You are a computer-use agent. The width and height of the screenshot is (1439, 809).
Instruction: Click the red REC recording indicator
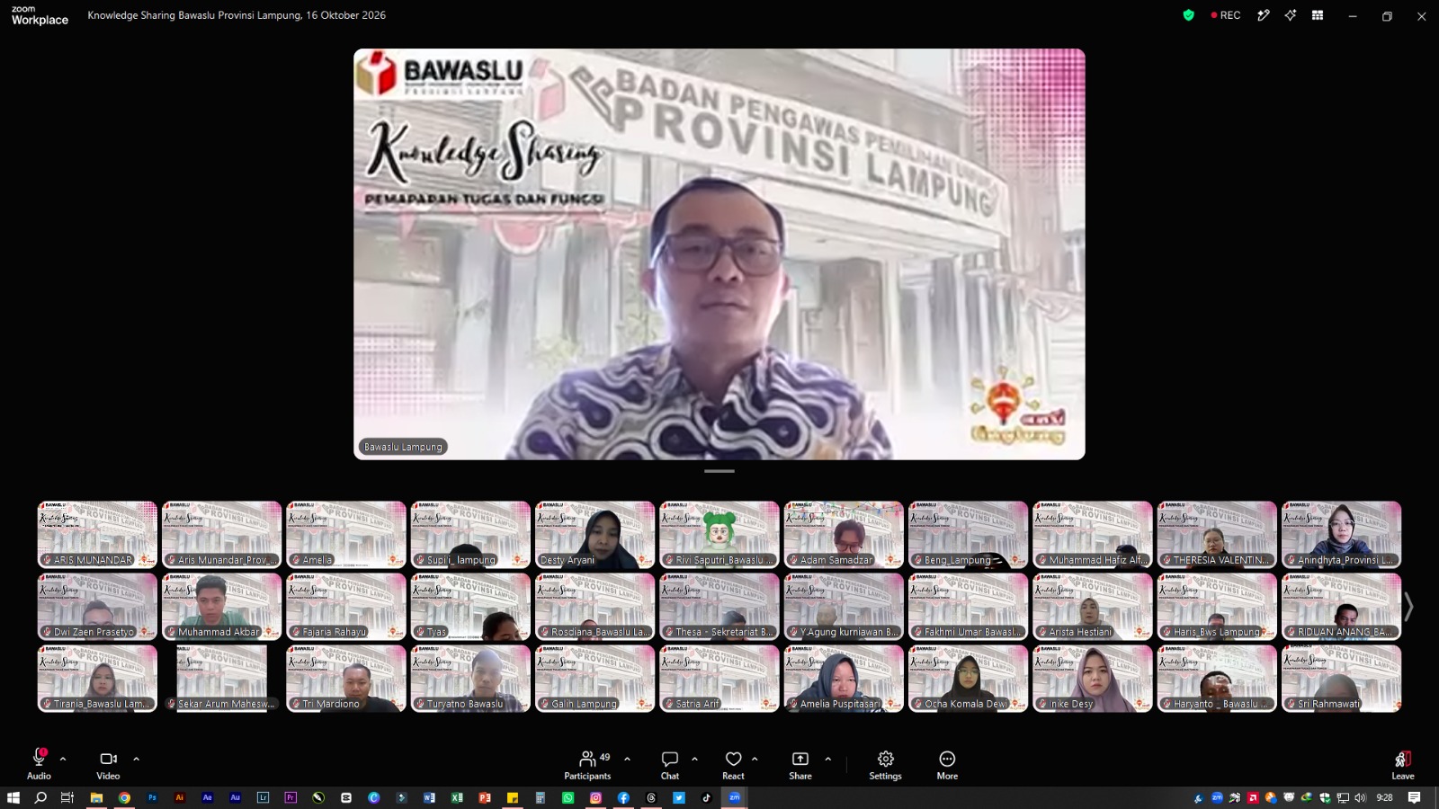(x=1226, y=15)
